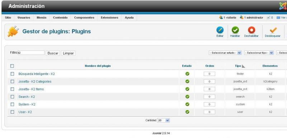Viewport: 287px width, 138px height.
Task: Click the 'finder' type cell
Action: click(240, 74)
